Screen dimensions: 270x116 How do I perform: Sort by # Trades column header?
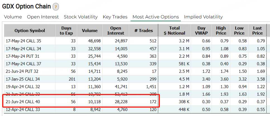[x=143, y=31]
